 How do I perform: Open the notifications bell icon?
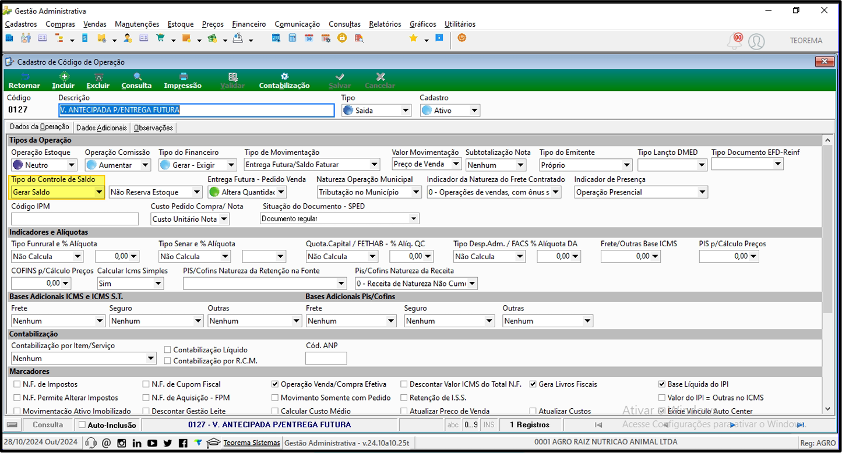(x=734, y=41)
